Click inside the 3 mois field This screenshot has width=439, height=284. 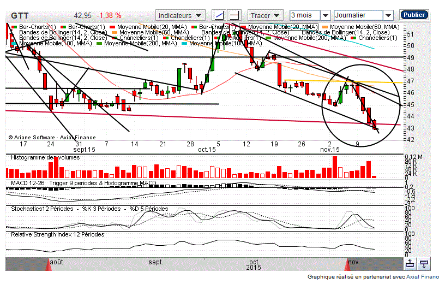tap(305, 15)
